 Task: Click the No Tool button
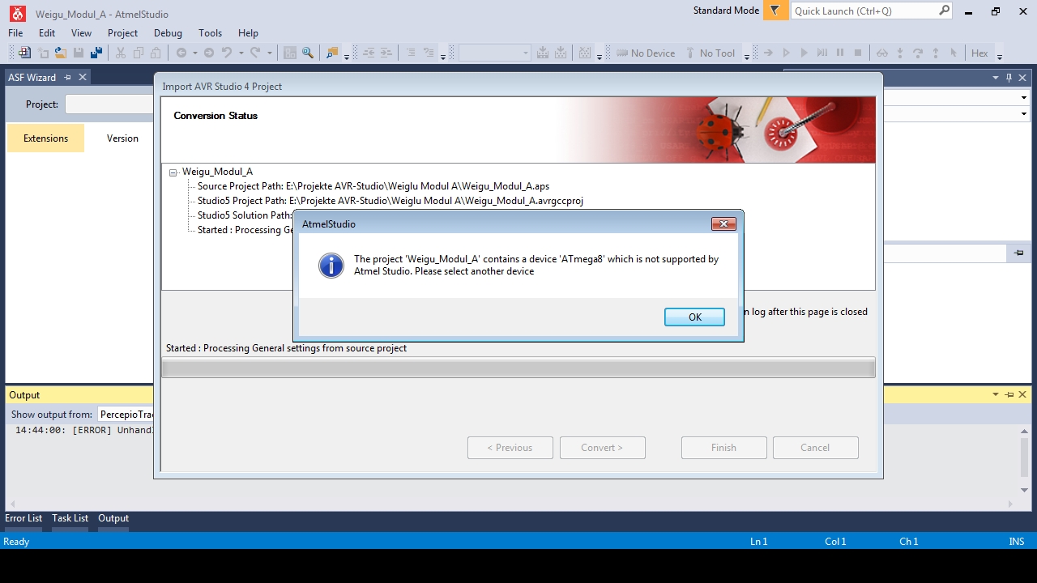710,53
